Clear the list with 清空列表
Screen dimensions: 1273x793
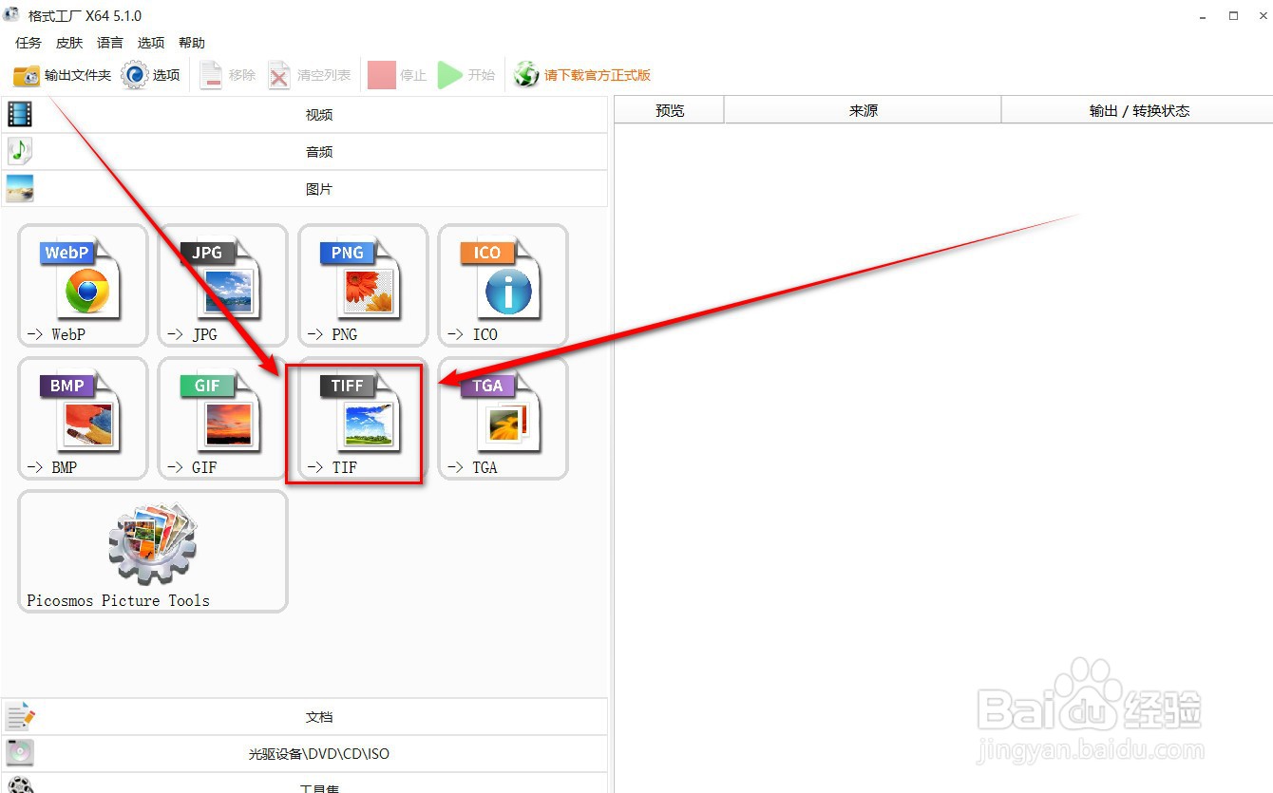(309, 75)
